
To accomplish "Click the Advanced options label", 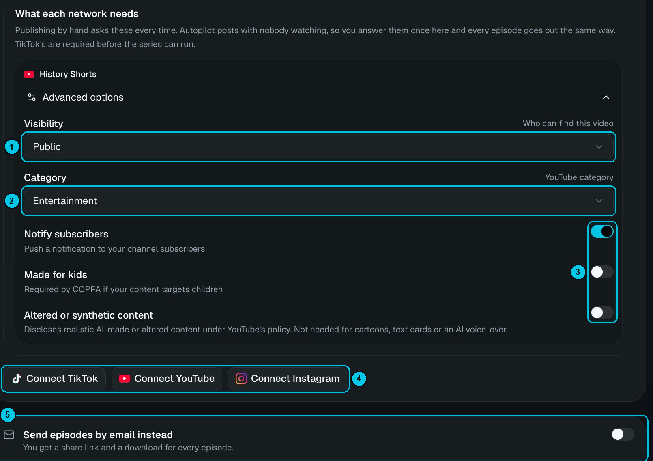I will pos(83,97).
